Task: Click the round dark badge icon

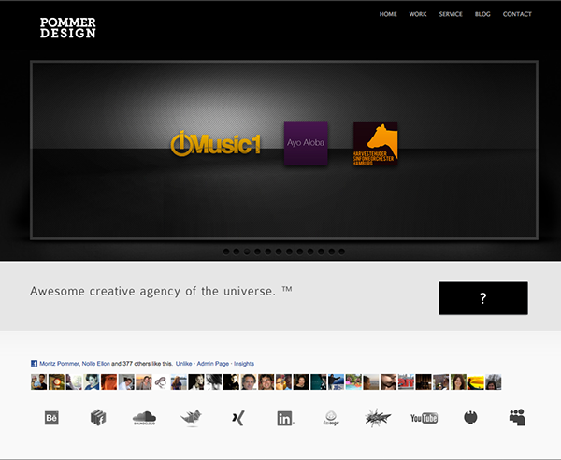Action: pos(470,417)
